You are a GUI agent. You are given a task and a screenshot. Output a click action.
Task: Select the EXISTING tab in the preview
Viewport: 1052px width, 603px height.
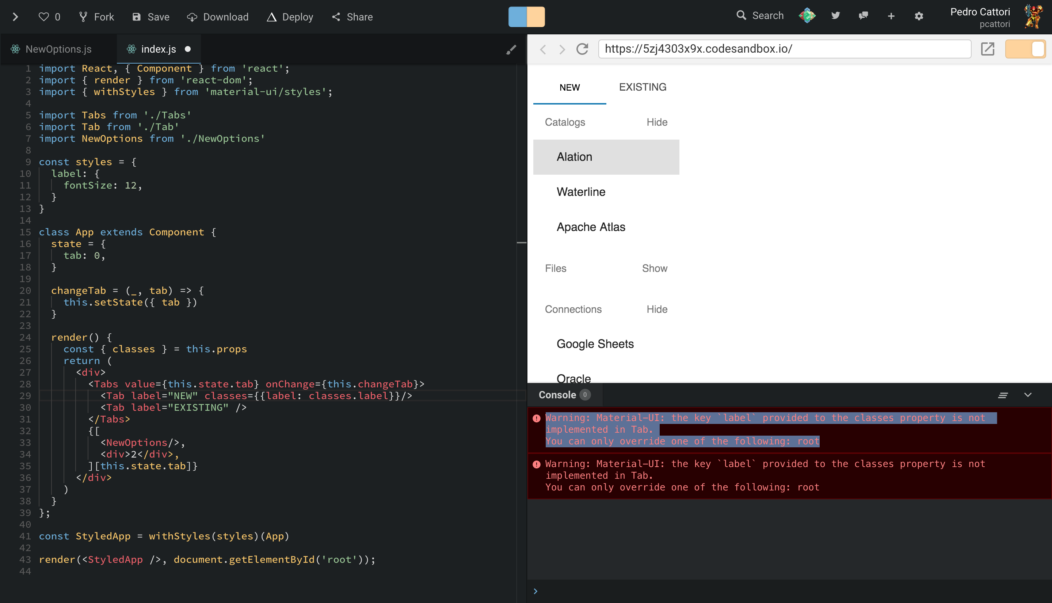[x=642, y=87]
